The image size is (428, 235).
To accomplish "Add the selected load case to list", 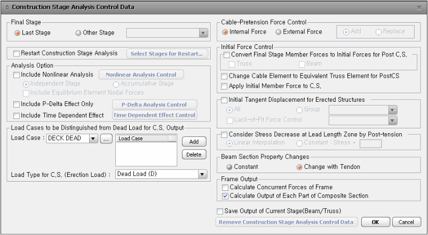I will [194, 142].
